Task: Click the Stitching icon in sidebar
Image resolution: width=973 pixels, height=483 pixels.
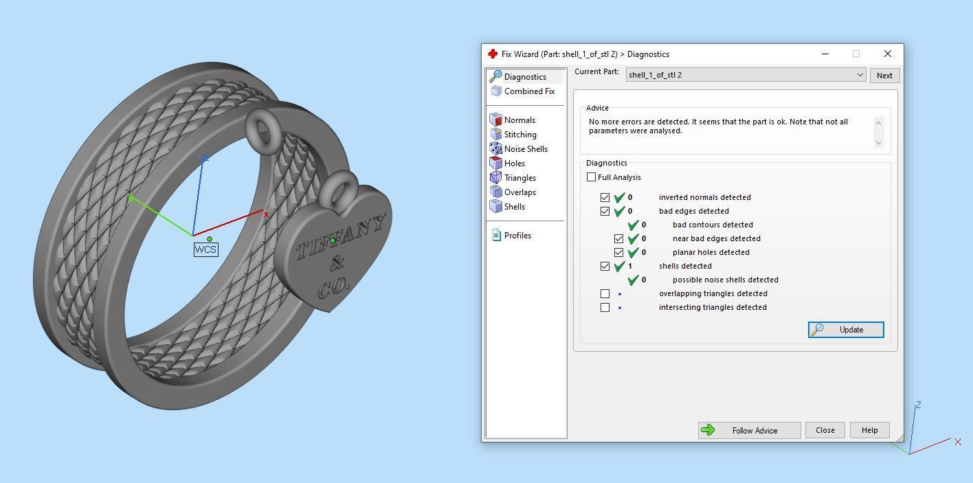Action: [495, 134]
